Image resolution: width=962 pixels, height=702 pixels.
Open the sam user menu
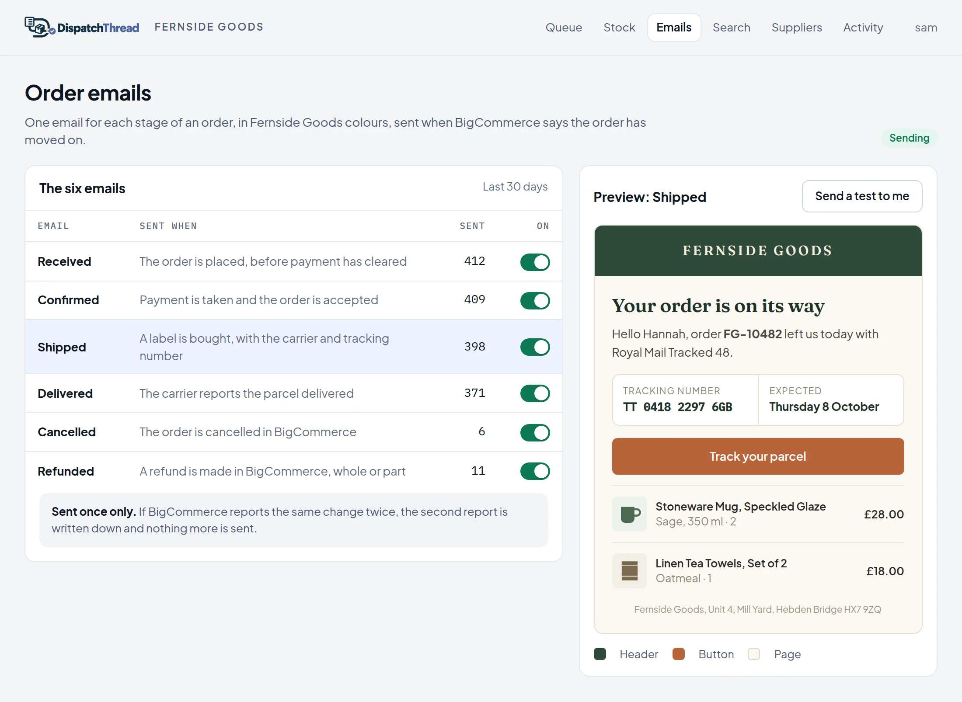(x=926, y=28)
